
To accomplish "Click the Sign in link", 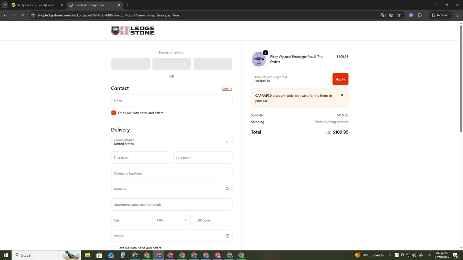I will tap(227, 89).
